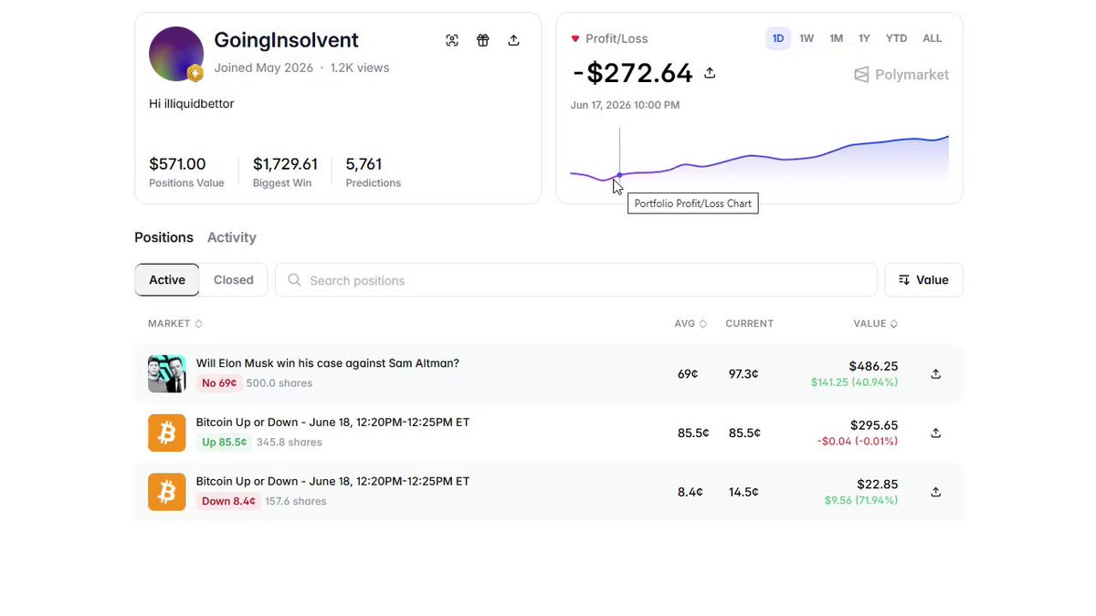This screenshot has width=1096, height=616.
Task: Click the QR scan icon beside GoingInsolvent
Action: 452,40
